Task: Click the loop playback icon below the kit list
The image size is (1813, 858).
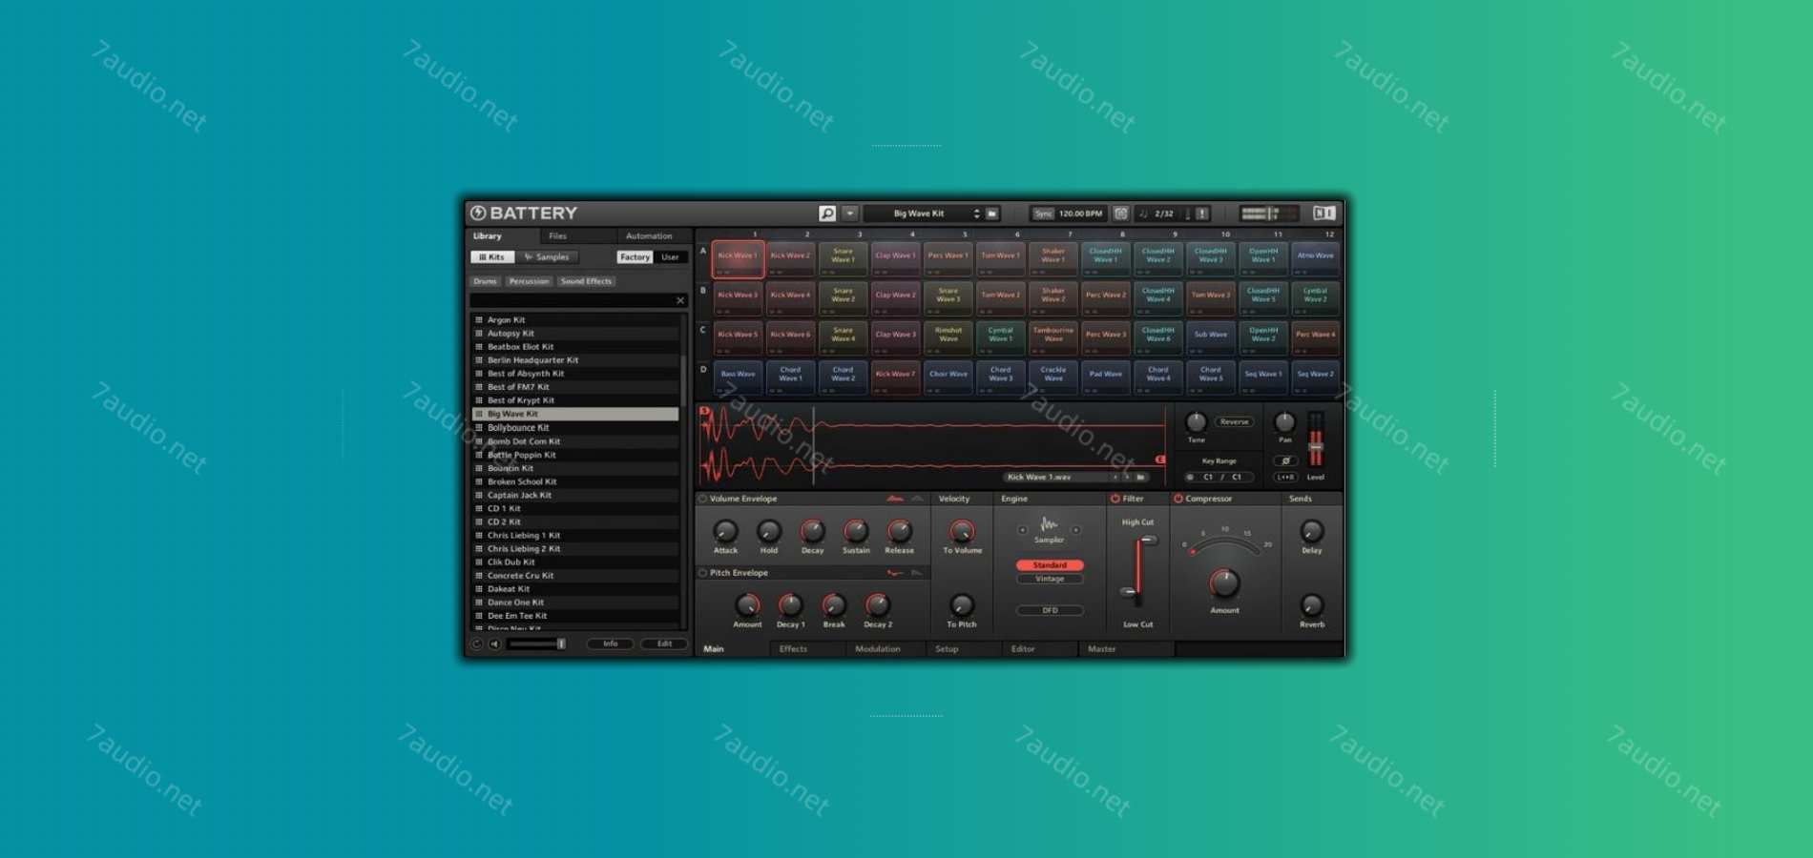Action: [x=477, y=643]
